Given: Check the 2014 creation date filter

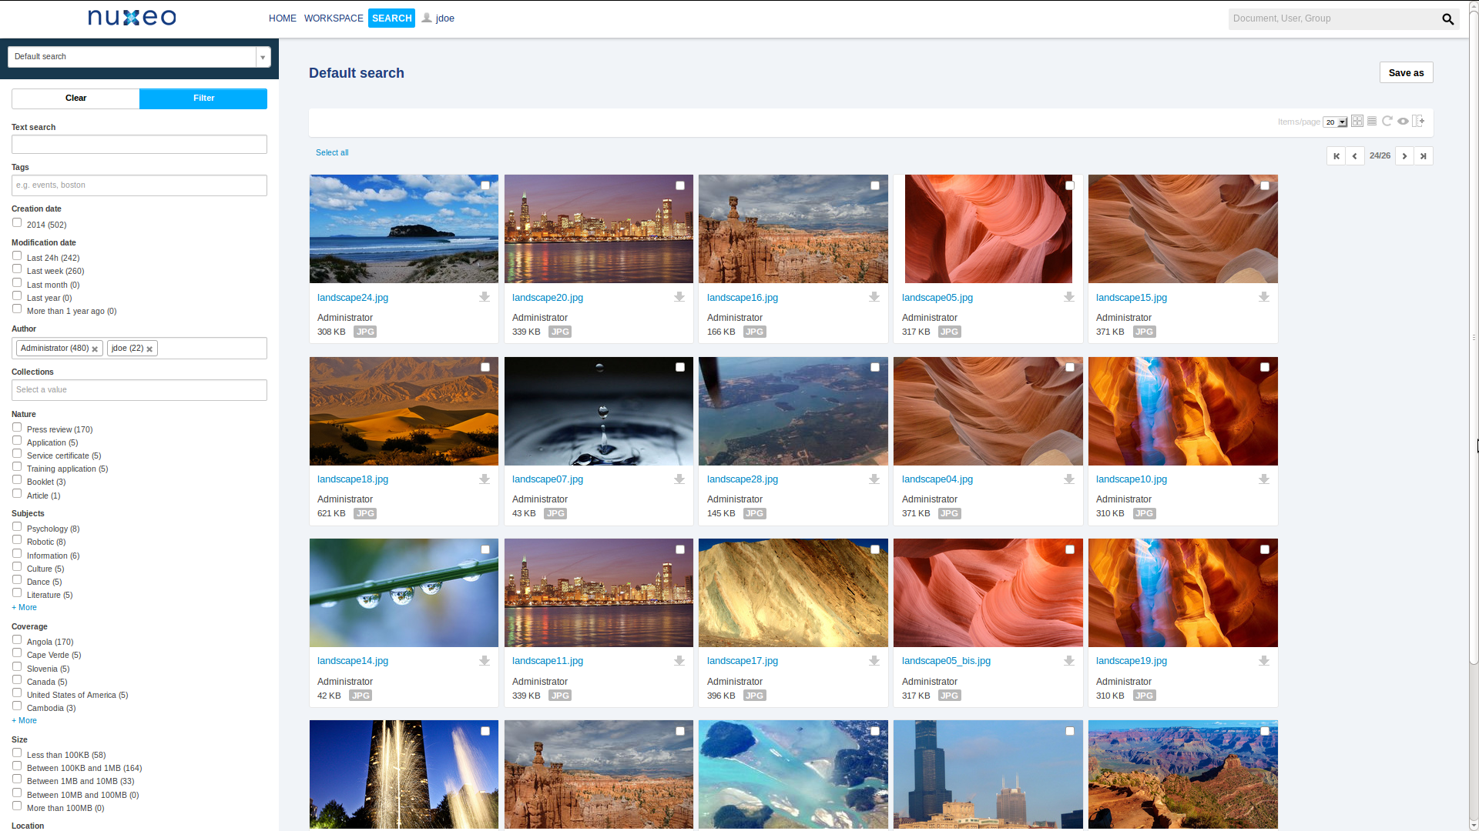Looking at the screenshot, I should pos(17,223).
